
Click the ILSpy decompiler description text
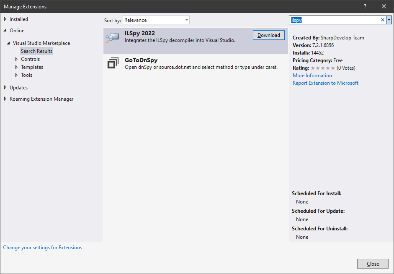click(180, 40)
